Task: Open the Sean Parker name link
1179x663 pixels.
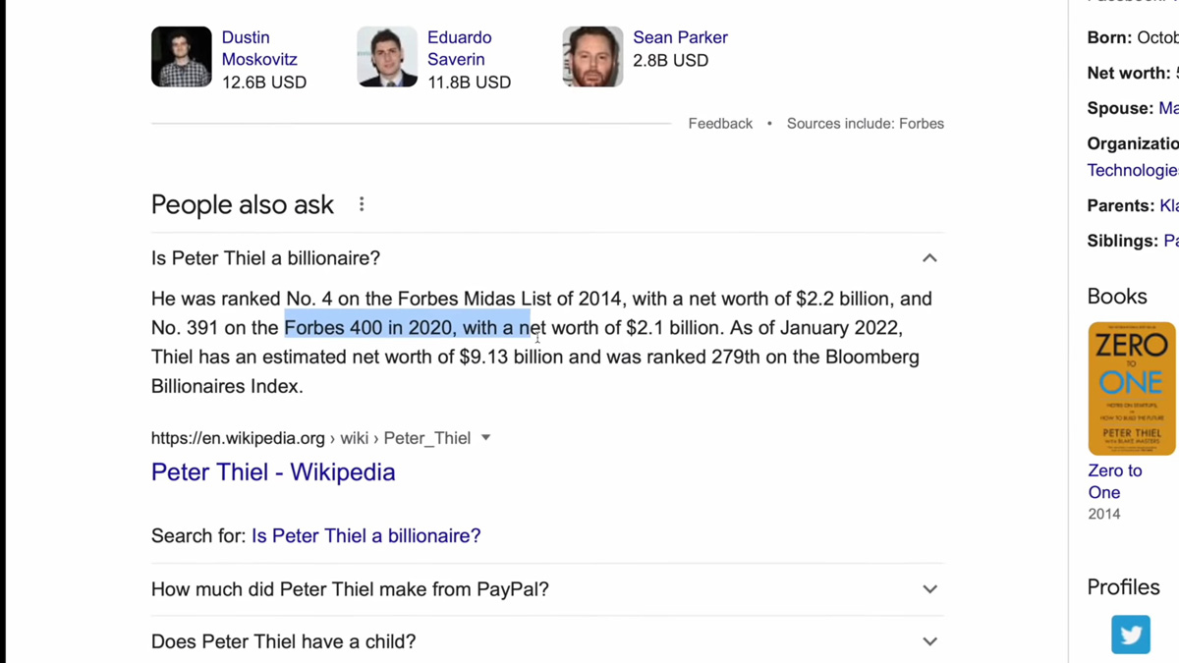Action: (680, 37)
